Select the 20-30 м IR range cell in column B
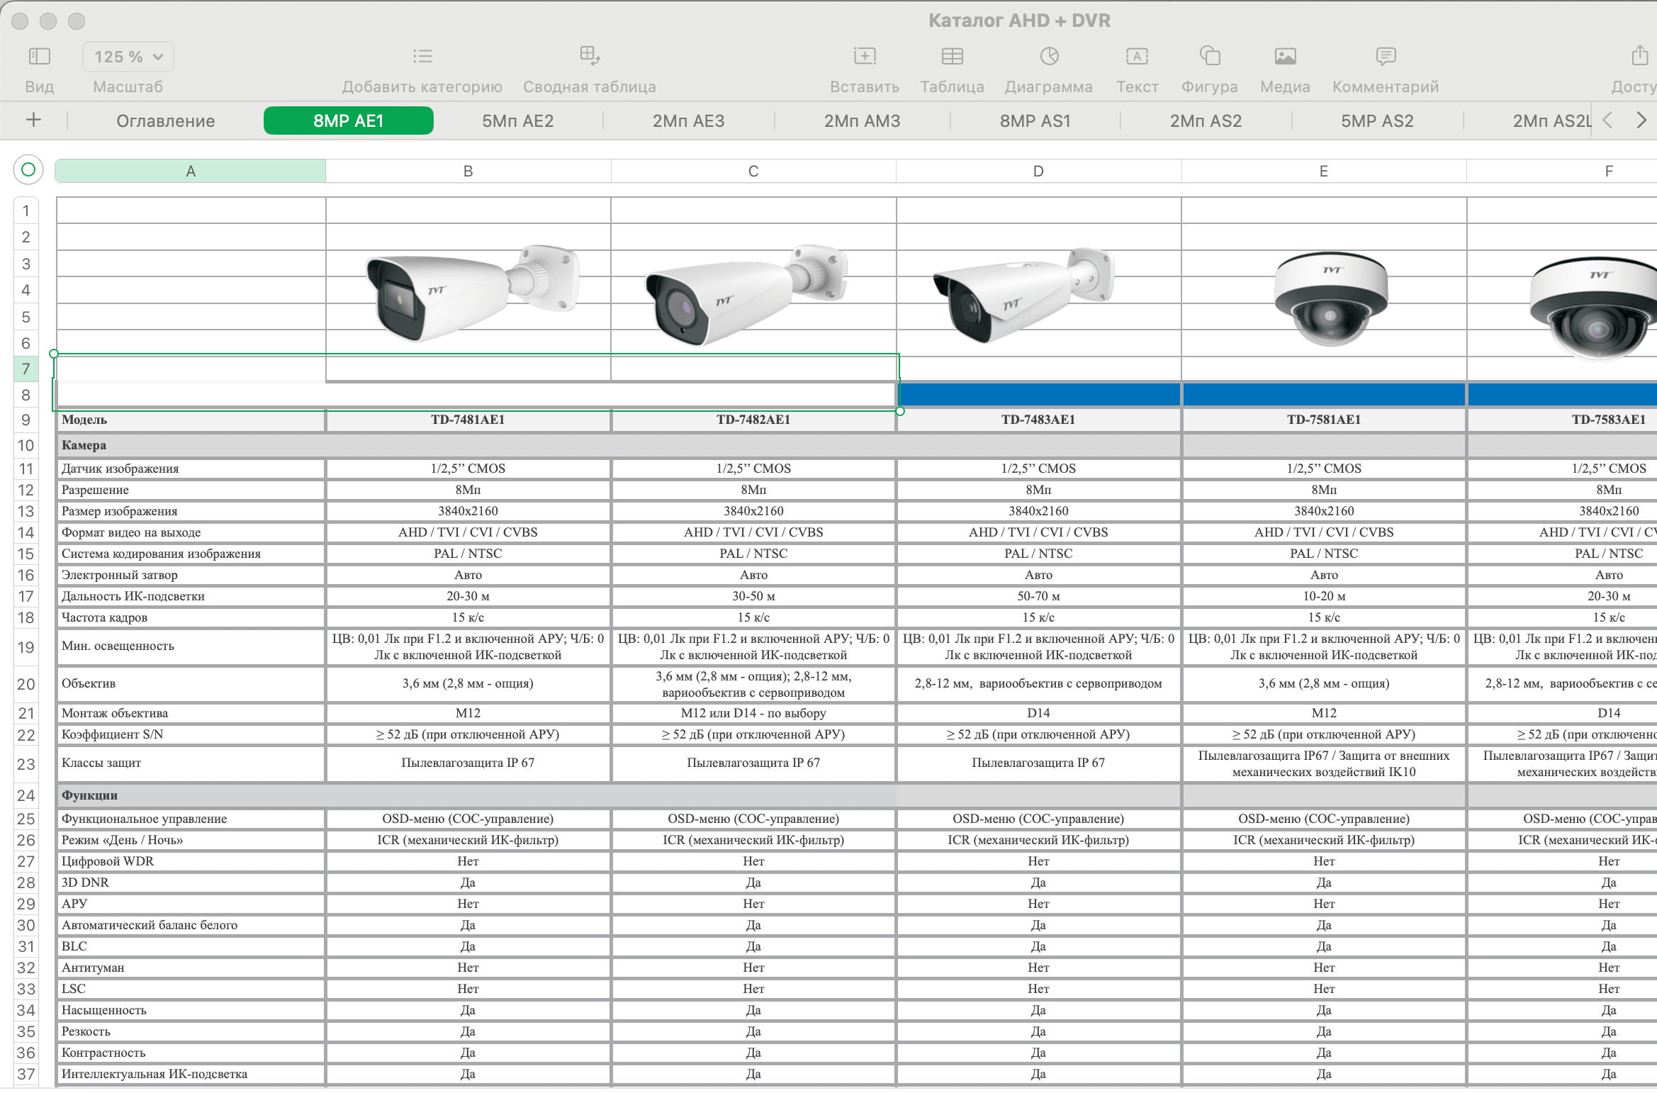The image size is (1657, 1093). coord(468,596)
